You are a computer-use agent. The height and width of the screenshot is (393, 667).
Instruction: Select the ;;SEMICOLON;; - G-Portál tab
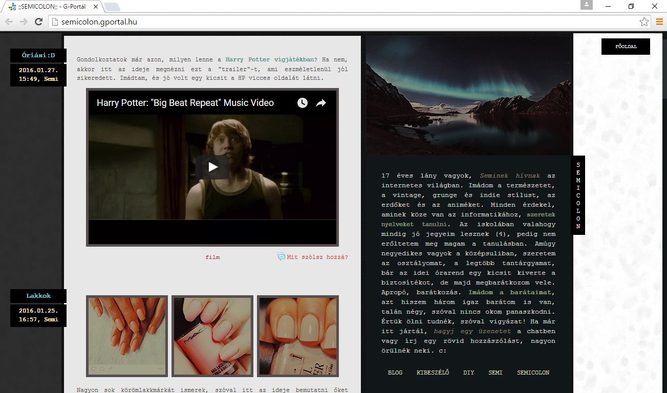pos(53,7)
